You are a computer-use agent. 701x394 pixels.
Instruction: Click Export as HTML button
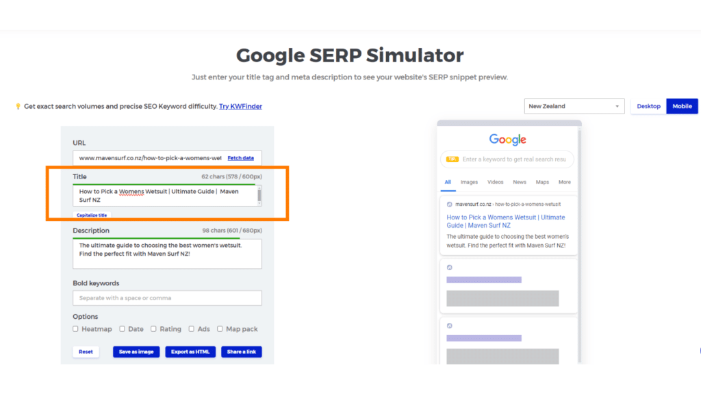pos(190,352)
